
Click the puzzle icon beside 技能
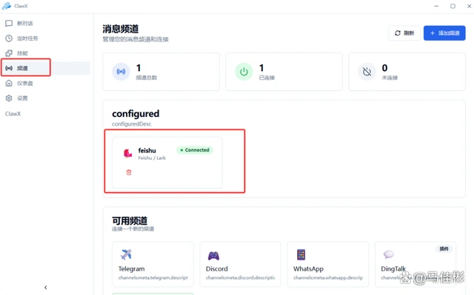pos(9,53)
